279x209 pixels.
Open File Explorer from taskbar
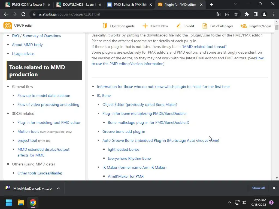click(x=21, y=202)
